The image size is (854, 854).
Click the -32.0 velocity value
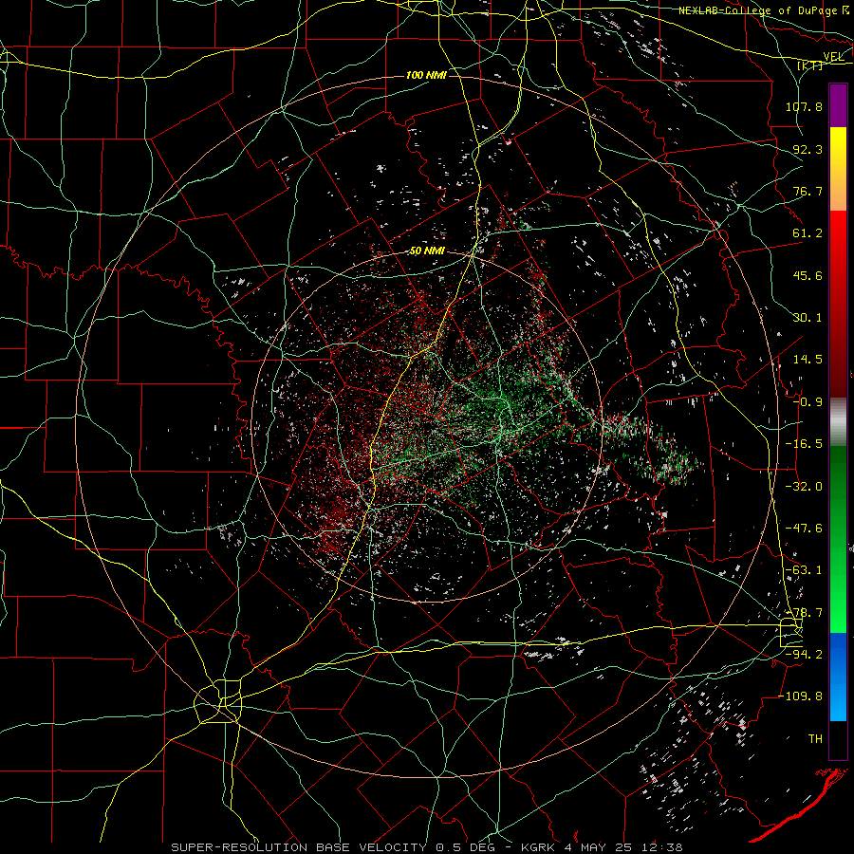pyautogui.click(x=804, y=486)
